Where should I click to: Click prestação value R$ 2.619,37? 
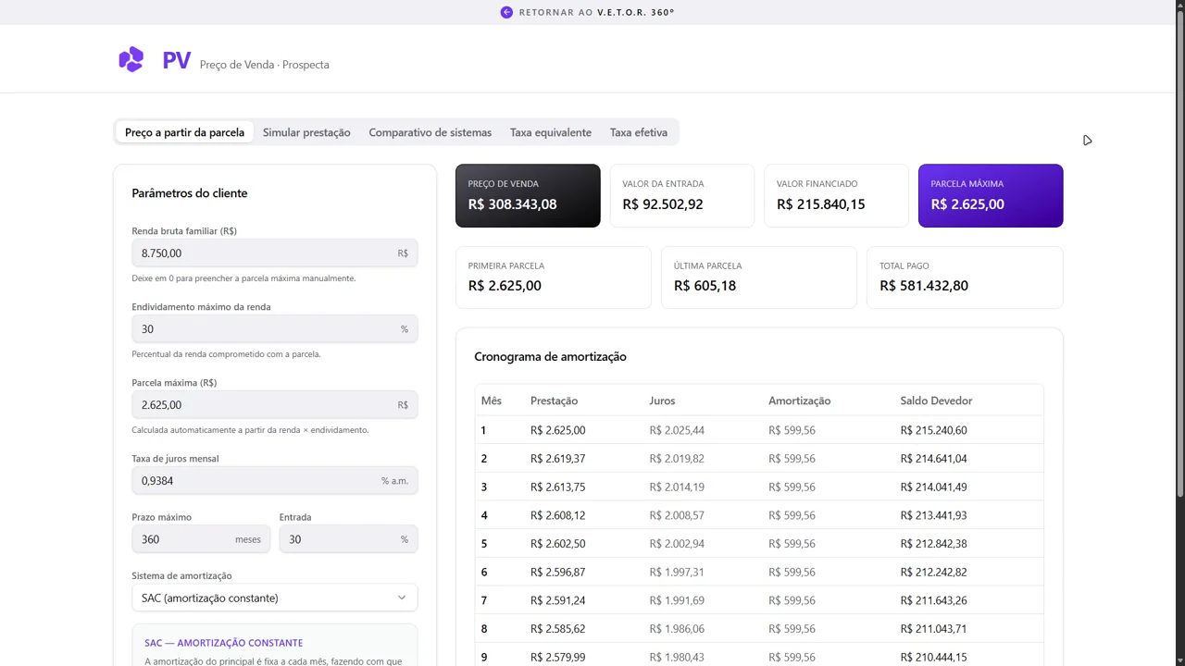(x=557, y=459)
